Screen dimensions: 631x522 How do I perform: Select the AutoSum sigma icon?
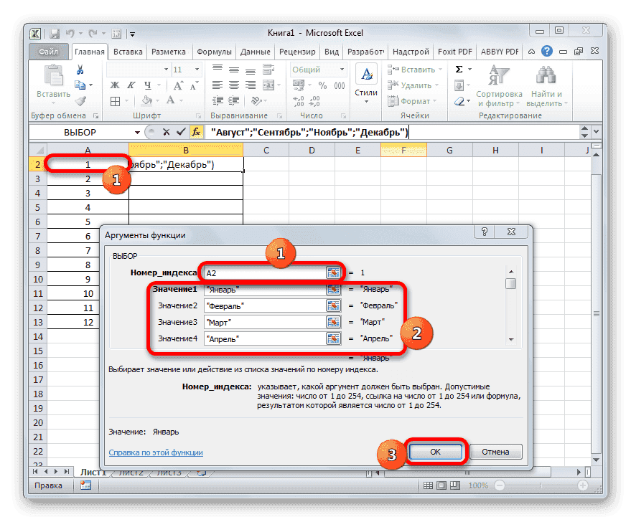pyautogui.click(x=460, y=69)
